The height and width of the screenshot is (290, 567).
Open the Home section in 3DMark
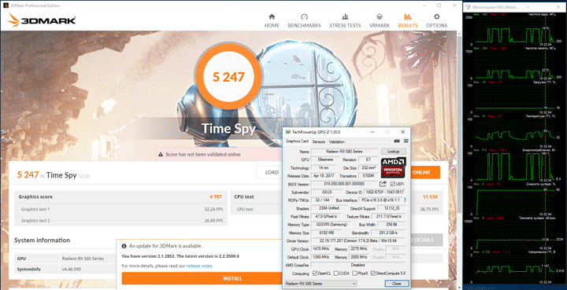(272, 21)
